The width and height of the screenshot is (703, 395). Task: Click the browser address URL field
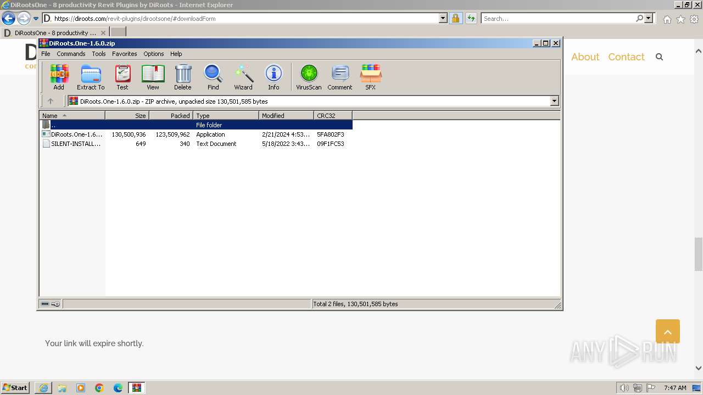pos(244,19)
